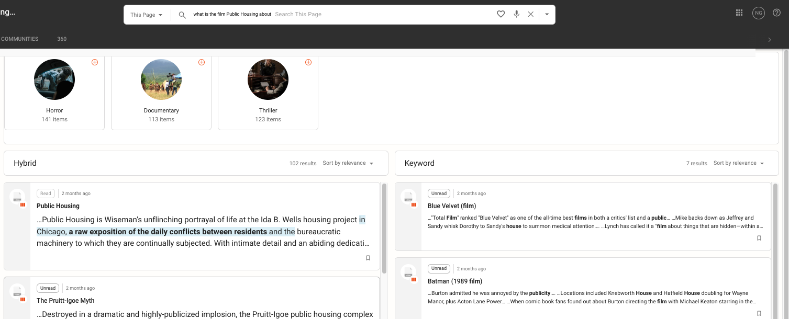Viewport: 789px width, 319px height.
Task: Open The Pruitt-Igoe Myth result title
Action: coord(65,301)
